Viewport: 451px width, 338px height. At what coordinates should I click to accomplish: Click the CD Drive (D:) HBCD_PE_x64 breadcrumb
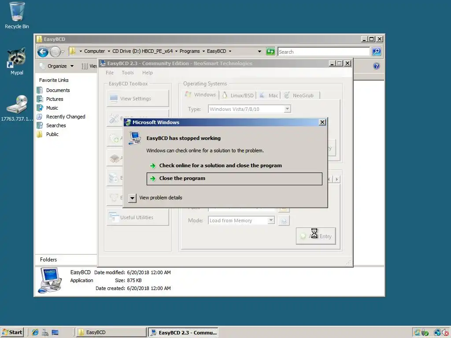click(x=142, y=51)
